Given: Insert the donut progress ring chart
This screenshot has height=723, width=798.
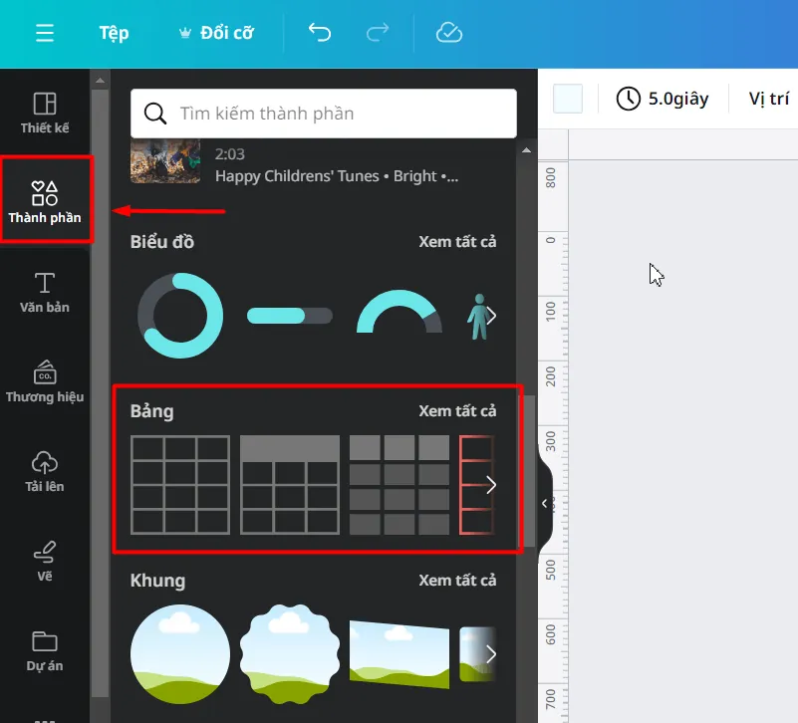Looking at the screenshot, I should 180,316.
